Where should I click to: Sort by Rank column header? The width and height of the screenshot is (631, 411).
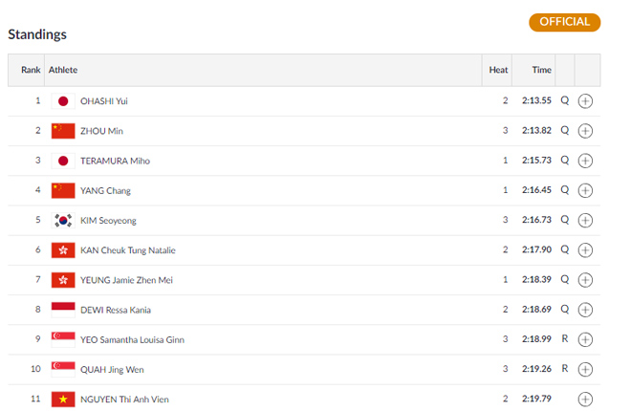point(31,70)
